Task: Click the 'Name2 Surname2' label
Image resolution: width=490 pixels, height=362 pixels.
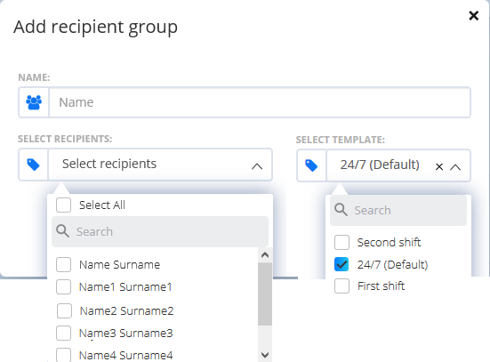Action: (x=126, y=310)
